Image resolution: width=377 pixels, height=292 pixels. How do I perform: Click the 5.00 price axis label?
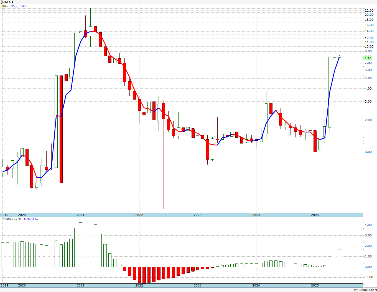(x=369, y=78)
